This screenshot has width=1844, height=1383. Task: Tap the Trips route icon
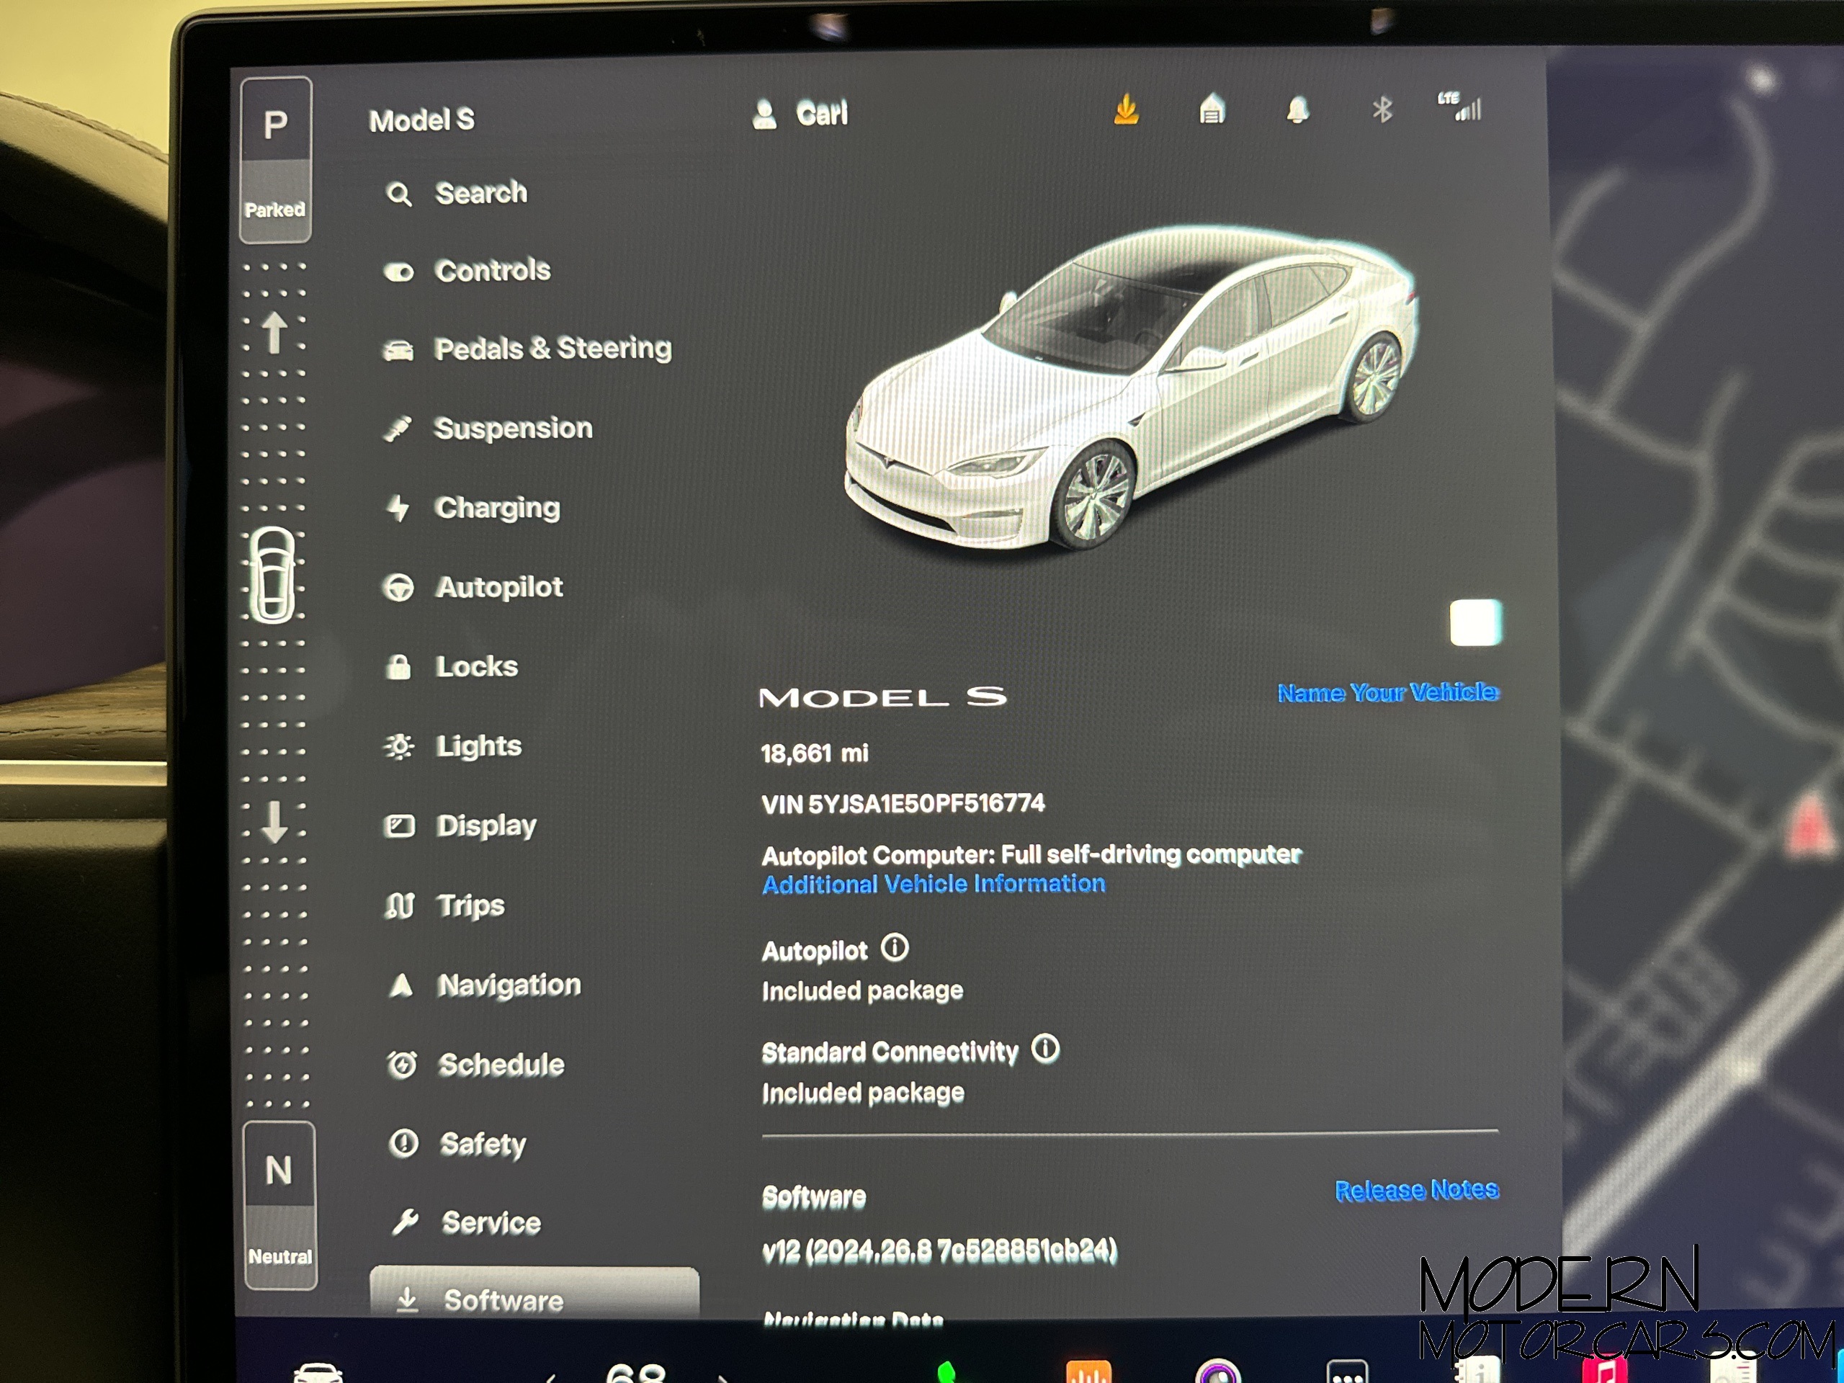click(x=400, y=905)
